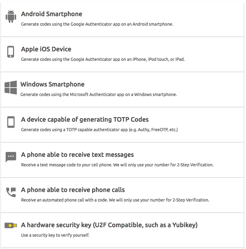Screen dimensions: 246x249
Task: Click the Authy, FreeOTP description line
Action: tap(99, 130)
